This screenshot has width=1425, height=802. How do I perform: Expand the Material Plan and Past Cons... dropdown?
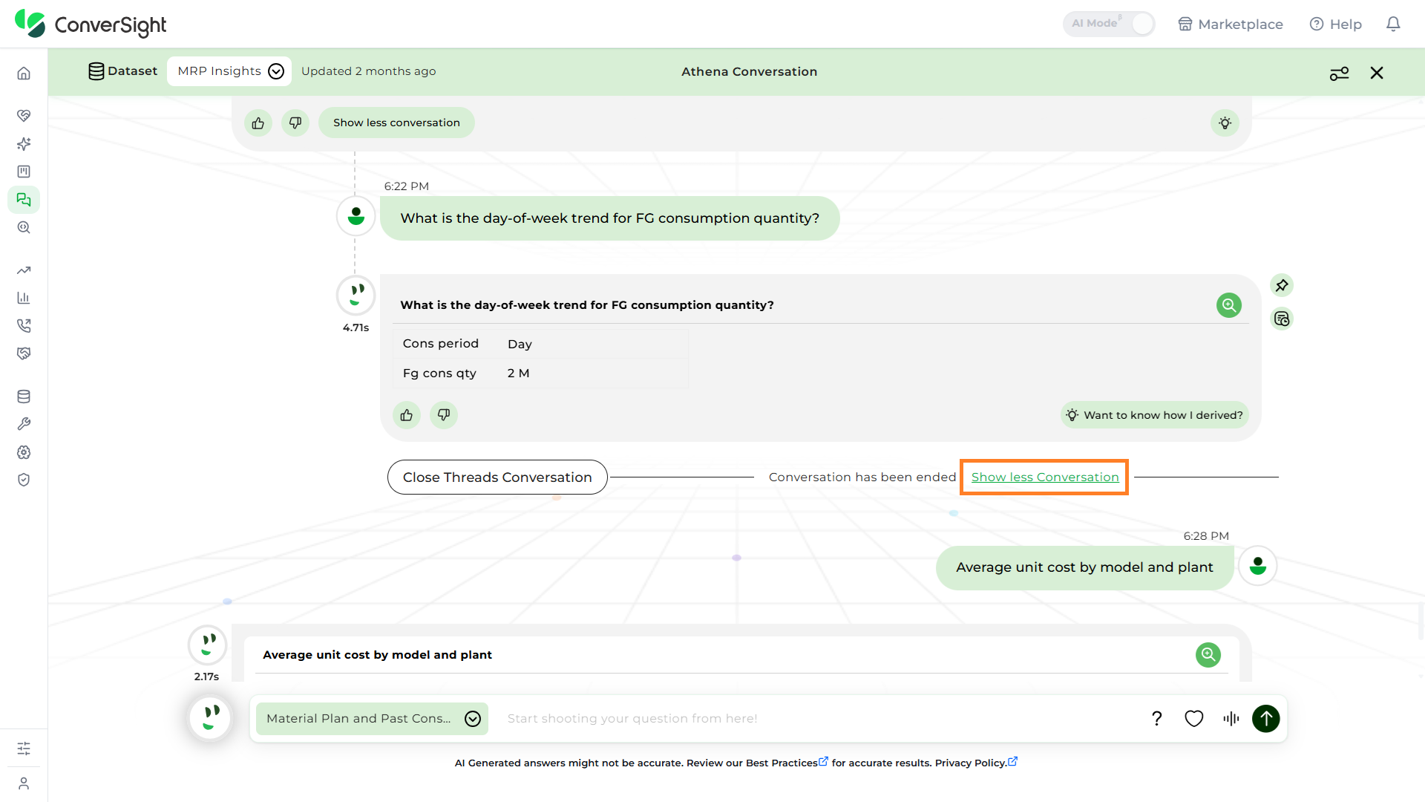[373, 718]
